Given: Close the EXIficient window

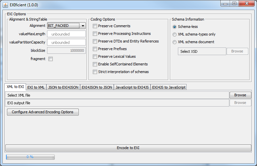Looking at the screenshot, I should pyautogui.click(x=247, y=4).
